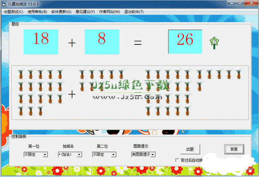Expand the 图案提示 dropdown

(x=153, y=154)
